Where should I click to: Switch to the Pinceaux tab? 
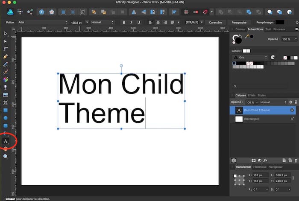[279, 29]
